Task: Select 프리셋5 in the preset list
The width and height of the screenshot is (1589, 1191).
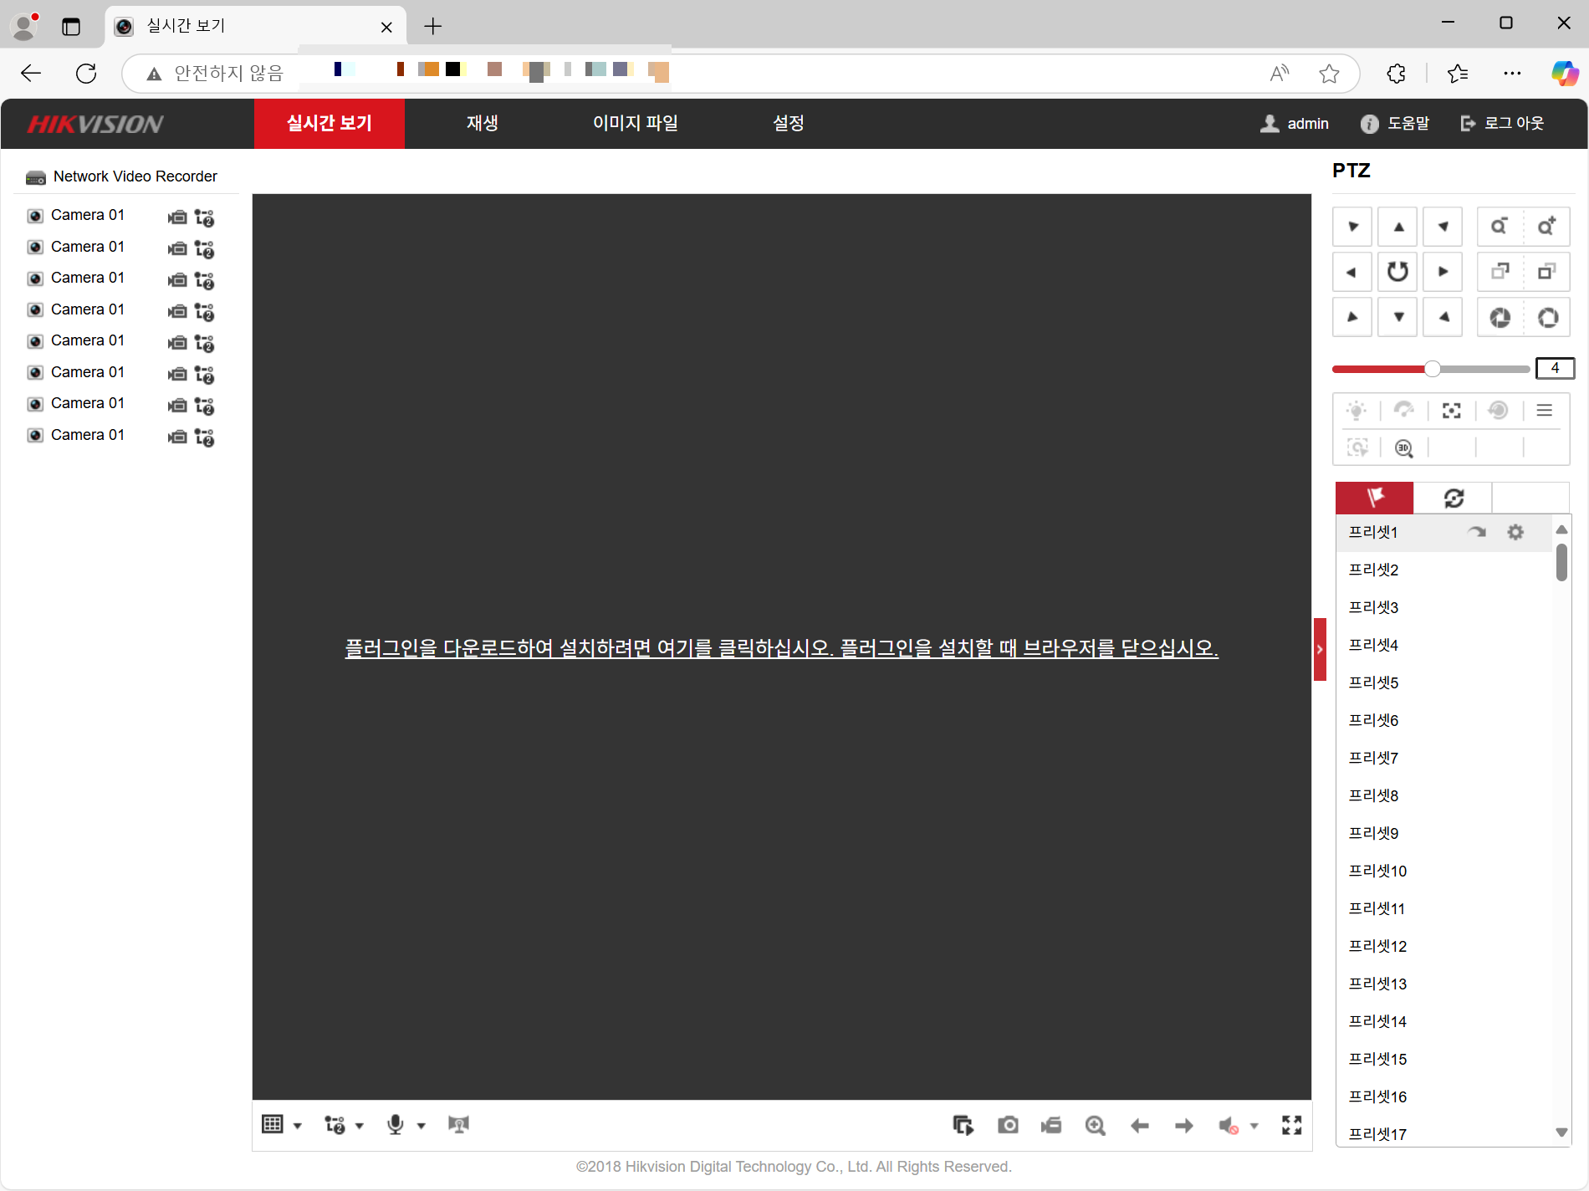Action: click(1444, 682)
